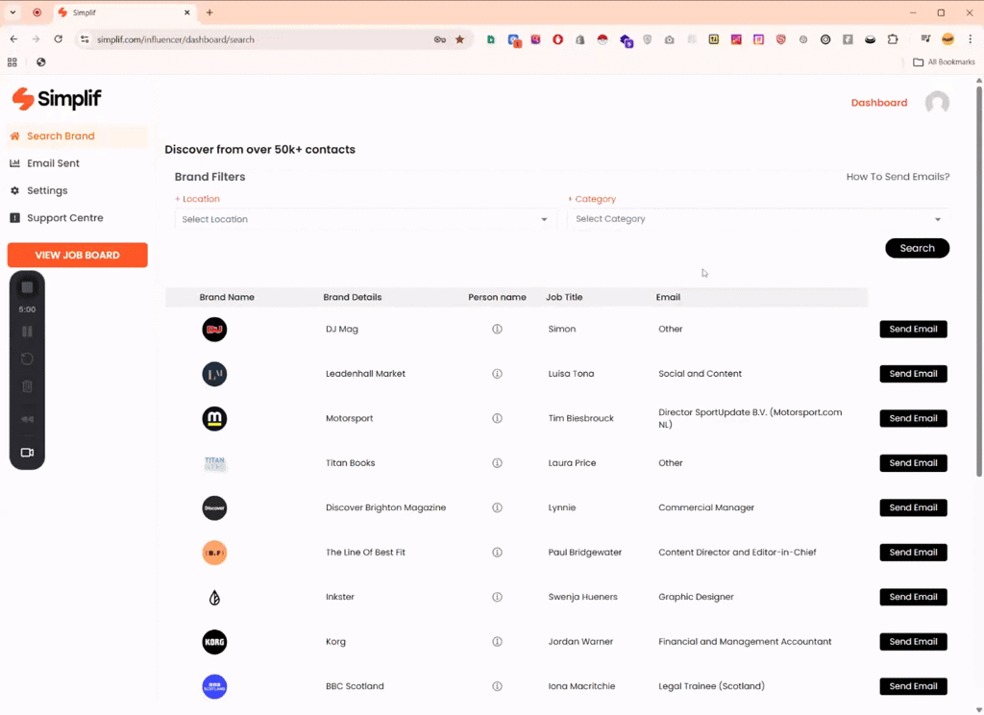Click the Brand Name column header
The width and height of the screenshot is (984, 715).
[x=227, y=298]
